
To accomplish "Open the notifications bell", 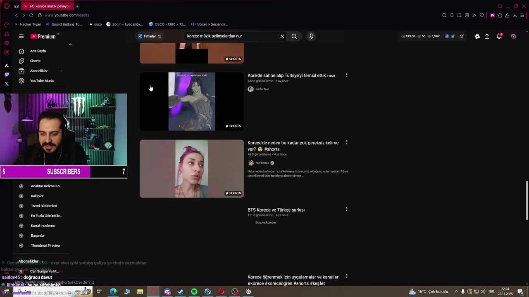I will (499, 36).
